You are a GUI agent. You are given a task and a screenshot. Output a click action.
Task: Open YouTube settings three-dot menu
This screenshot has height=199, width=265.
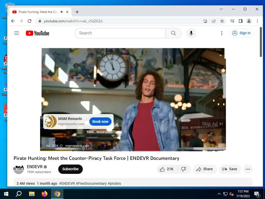point(222,33)
